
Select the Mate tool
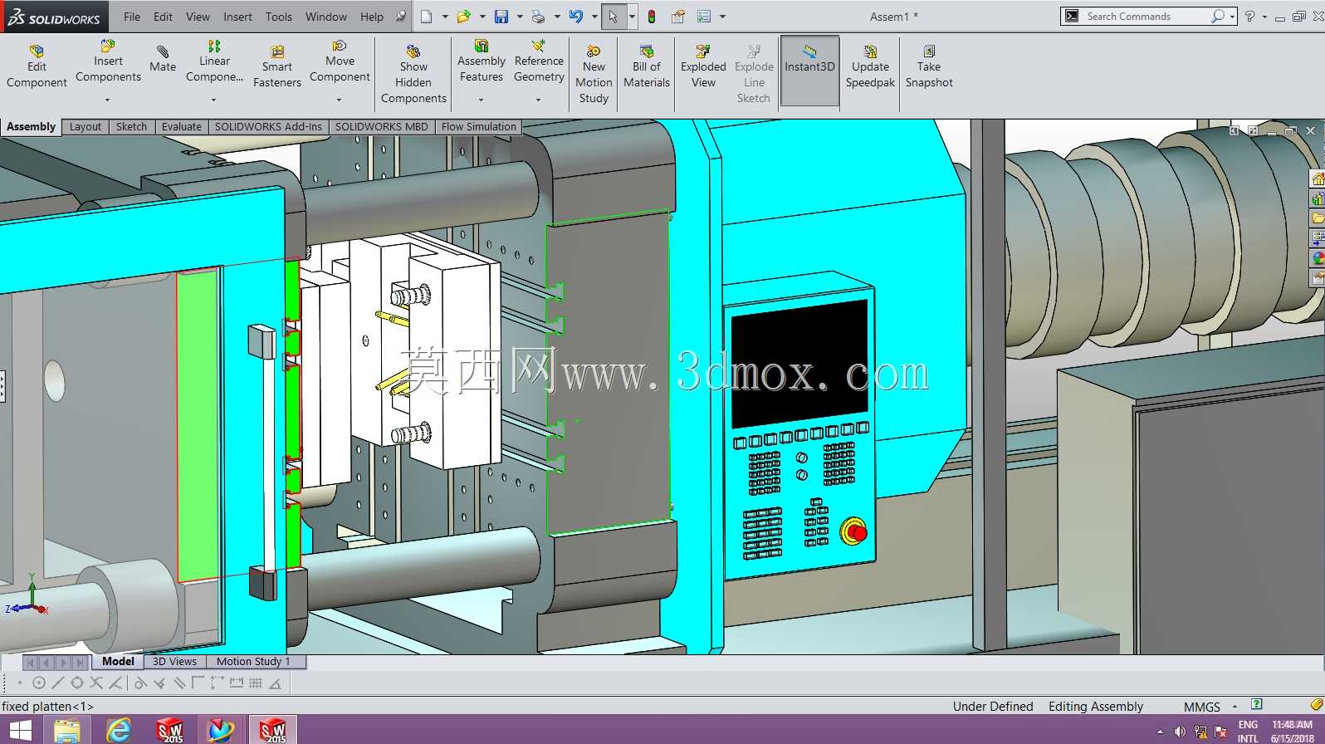(x=163, y=59)
